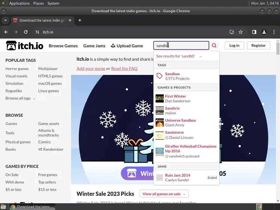The height and width of the screenshot is (210, 280).
Task: Open First Winter game thumbnail
Action: [159, 98]
